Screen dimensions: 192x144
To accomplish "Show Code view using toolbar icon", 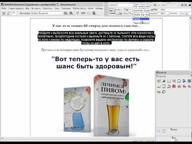I will (x=4, y=13).
